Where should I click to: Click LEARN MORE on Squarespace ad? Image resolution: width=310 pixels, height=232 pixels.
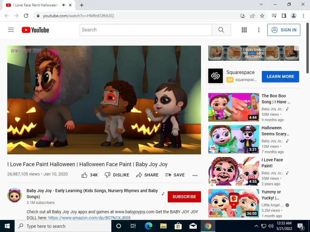click(x=280, y=76)
